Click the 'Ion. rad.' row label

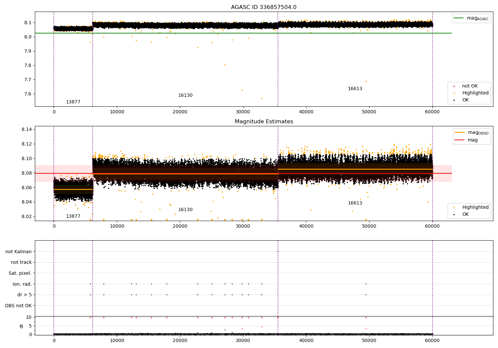tap(22, 284)
